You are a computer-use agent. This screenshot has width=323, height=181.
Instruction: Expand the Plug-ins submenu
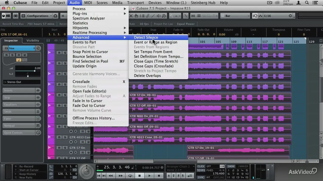pos(98,14)
